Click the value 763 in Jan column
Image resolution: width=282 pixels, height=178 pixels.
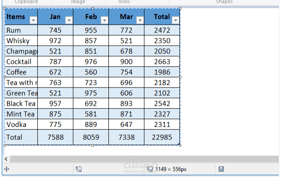56,83
